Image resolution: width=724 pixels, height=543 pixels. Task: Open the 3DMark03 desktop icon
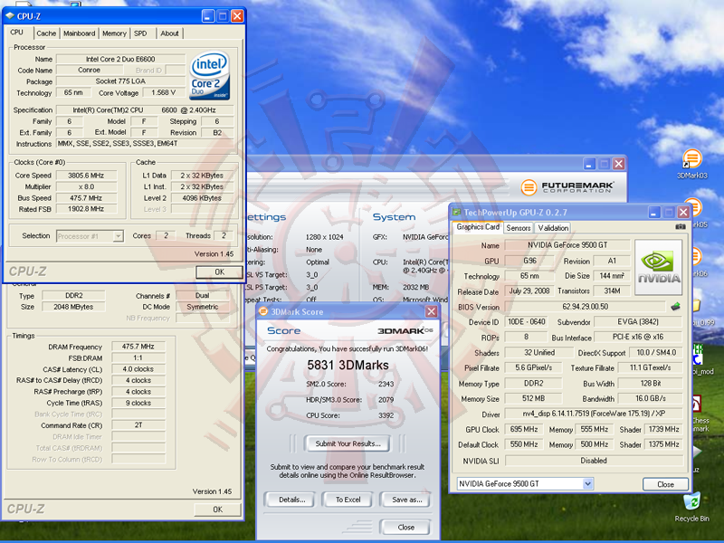tap(691, 164)
